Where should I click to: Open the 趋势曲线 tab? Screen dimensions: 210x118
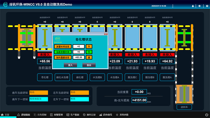coord(105,114)
